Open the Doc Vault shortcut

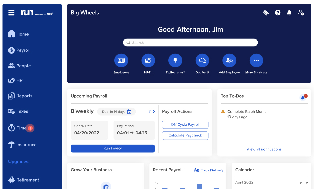[202, 61]
